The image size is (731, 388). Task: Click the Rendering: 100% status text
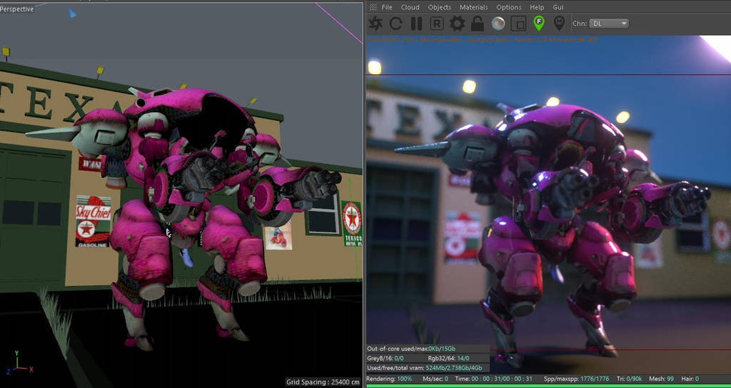(x=389, y=379)
